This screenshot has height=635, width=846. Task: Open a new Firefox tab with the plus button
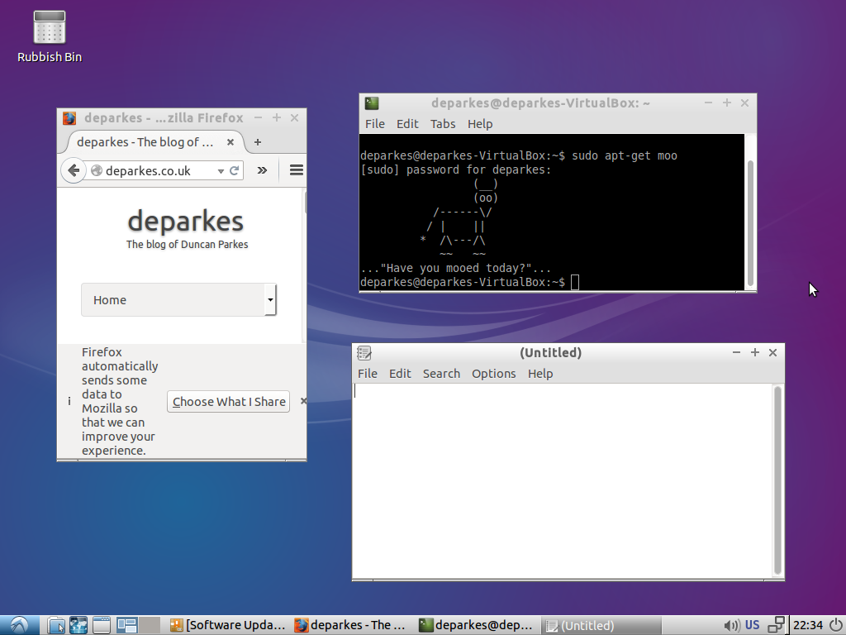(256, 142)
